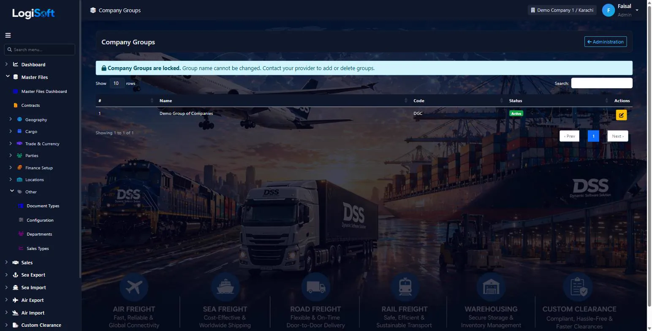Click the Departments group icon
This screenshot has height=331, width=652.
tap(21, 234)
